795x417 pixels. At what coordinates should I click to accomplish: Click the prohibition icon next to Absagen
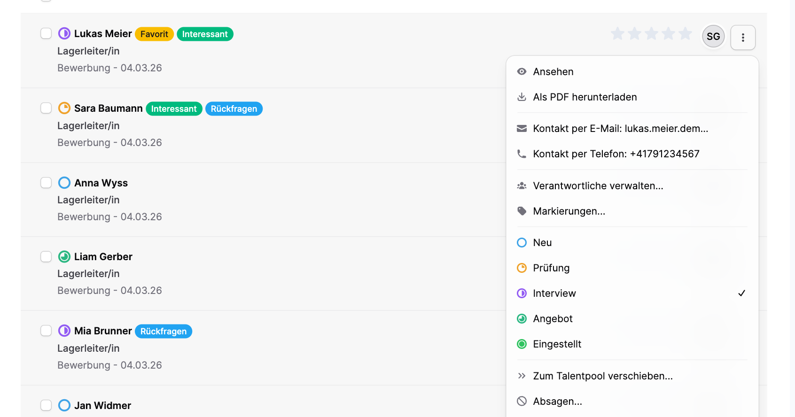point(522,402)
